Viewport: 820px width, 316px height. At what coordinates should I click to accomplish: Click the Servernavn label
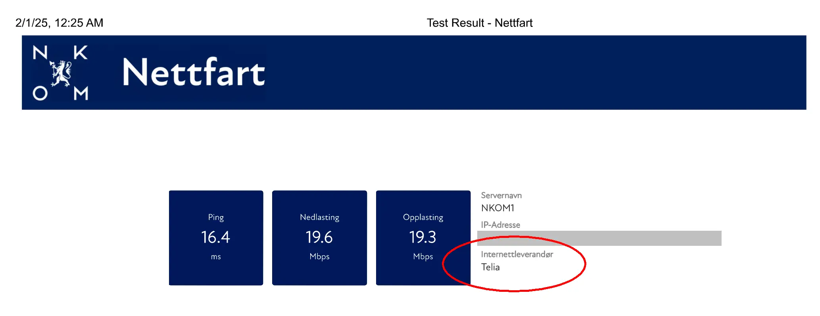pos(501,195)
